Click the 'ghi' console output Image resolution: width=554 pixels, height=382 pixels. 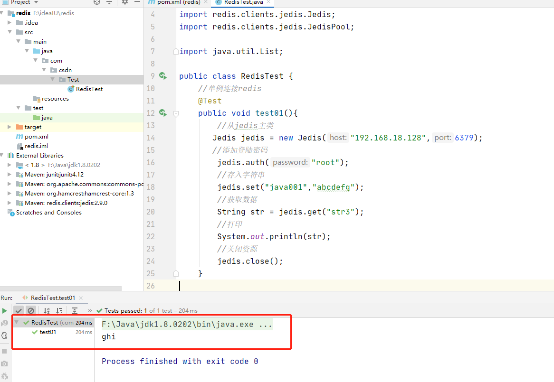[x=108, y=337]
